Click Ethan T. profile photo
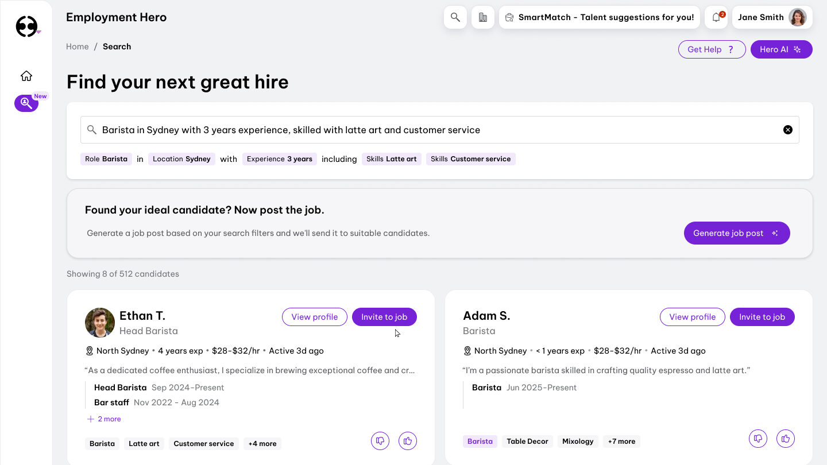The image size is (827, 465). click(x=100, y=322)
